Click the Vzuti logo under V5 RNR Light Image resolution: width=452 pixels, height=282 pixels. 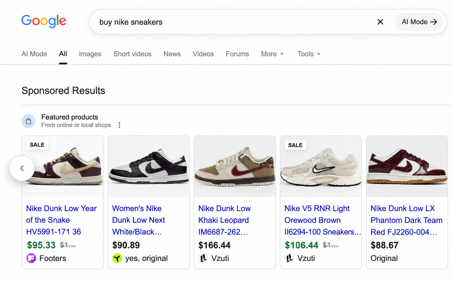point(289,258)
